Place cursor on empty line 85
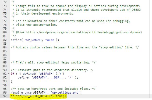The image size is (152, 100). (79, 51)
